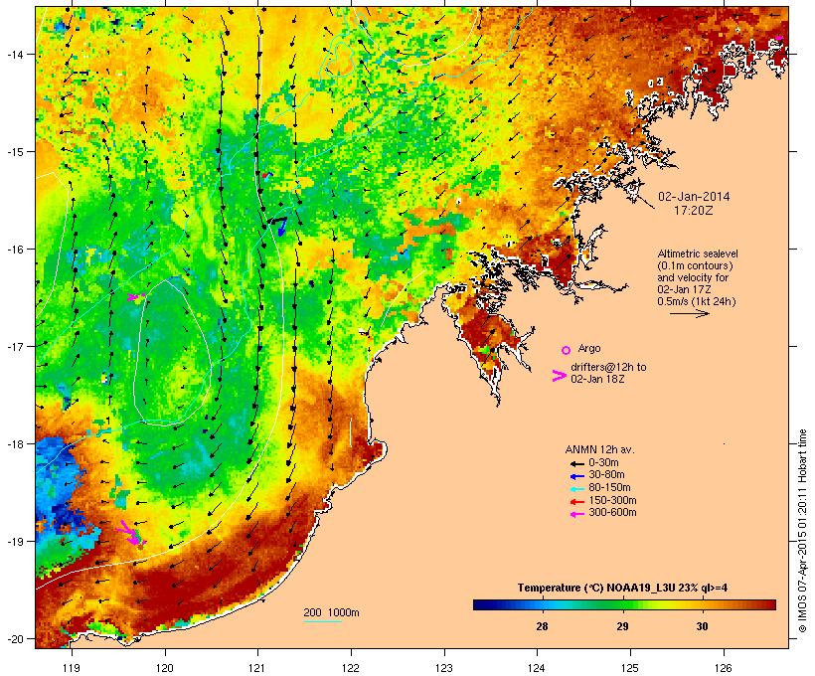
Task: Click the magenta Argo circle marker in legend
Action: tap(566, 350)
